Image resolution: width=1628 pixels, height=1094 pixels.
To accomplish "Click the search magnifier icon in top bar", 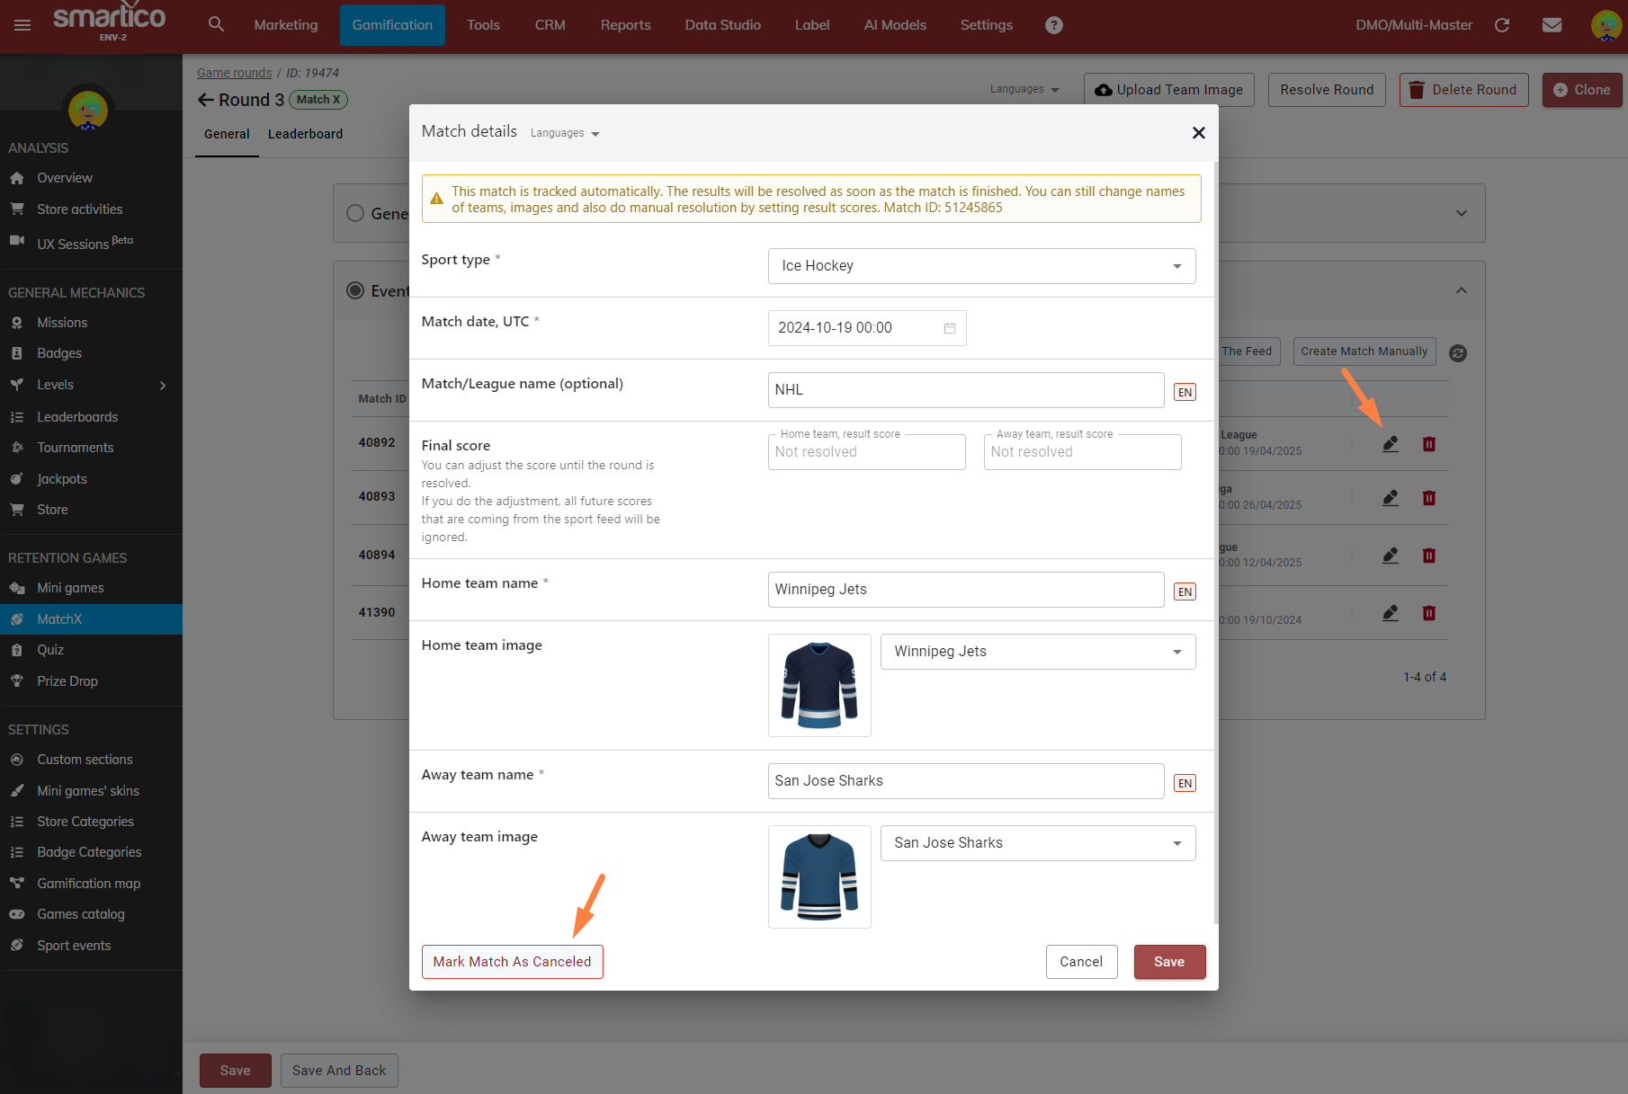I will [x=216, y=24].
